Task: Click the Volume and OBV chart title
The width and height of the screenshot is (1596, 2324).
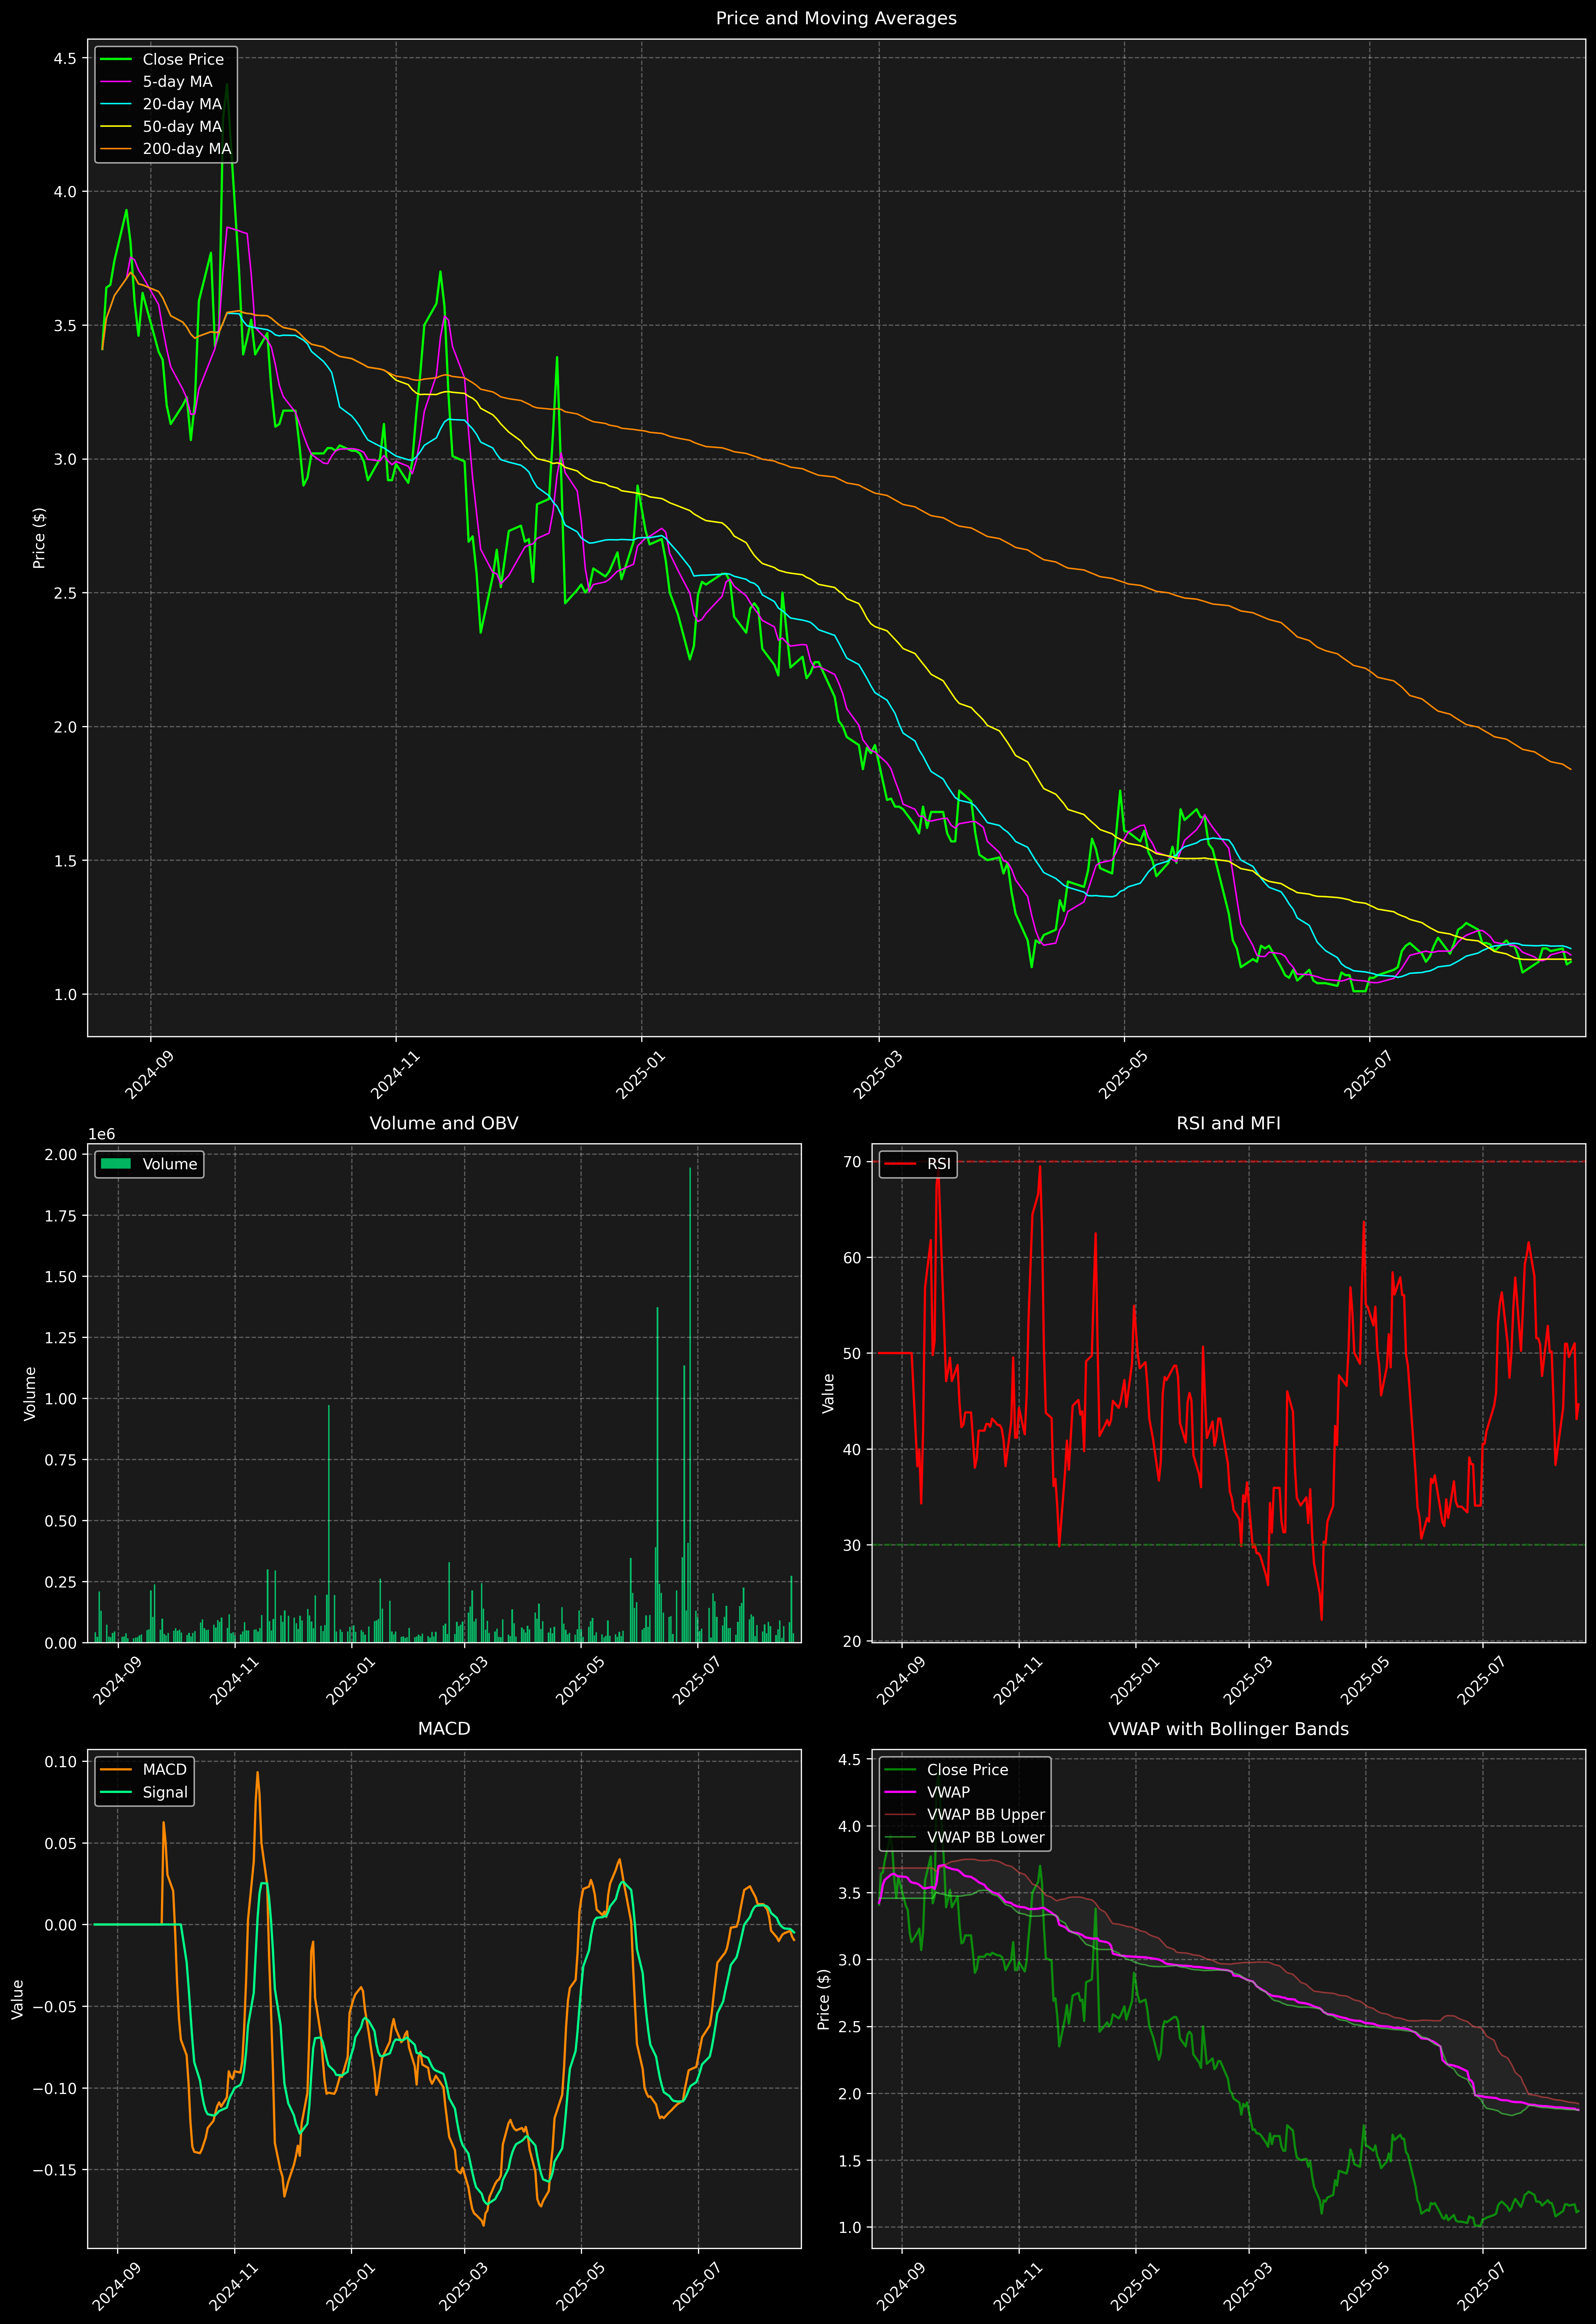Action: click(x=444, y=1123)
